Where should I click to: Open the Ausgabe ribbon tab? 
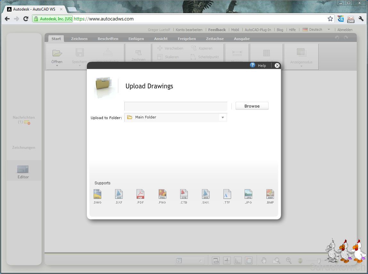tap(242, 39)
